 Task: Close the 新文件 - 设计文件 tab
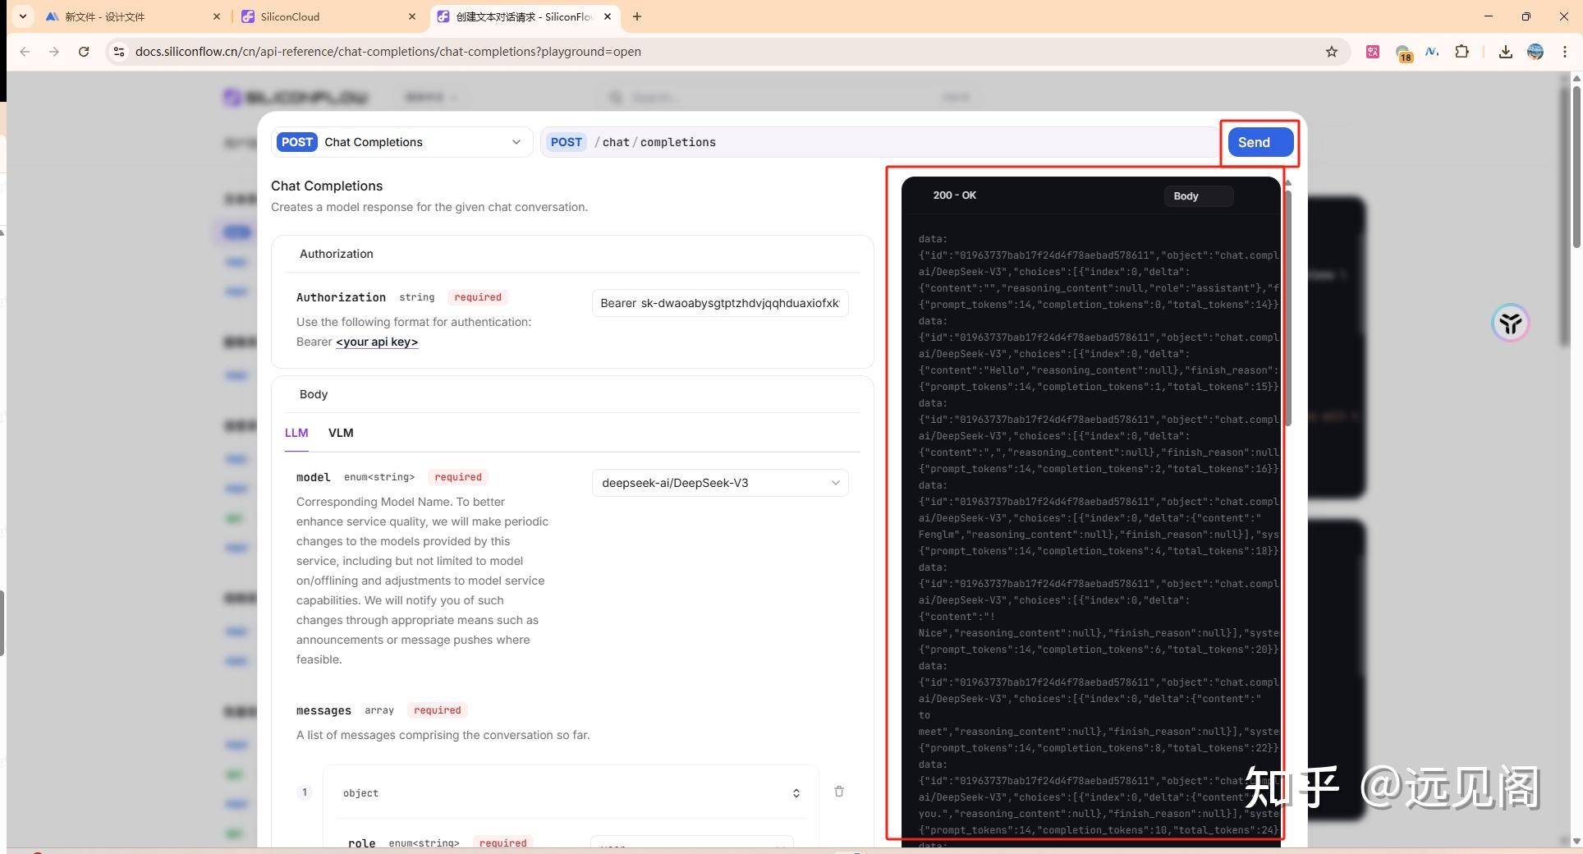tap(217, 16)
